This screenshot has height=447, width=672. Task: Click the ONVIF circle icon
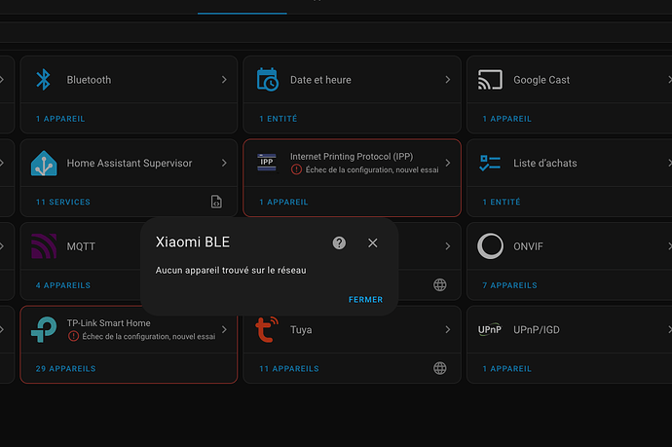click(490, 246)
